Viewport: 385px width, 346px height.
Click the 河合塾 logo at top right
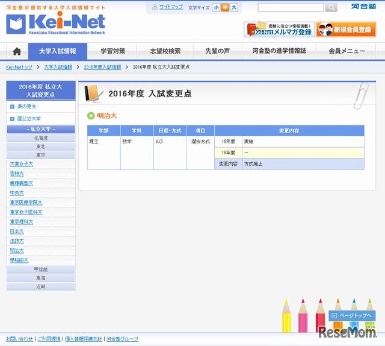363,7
